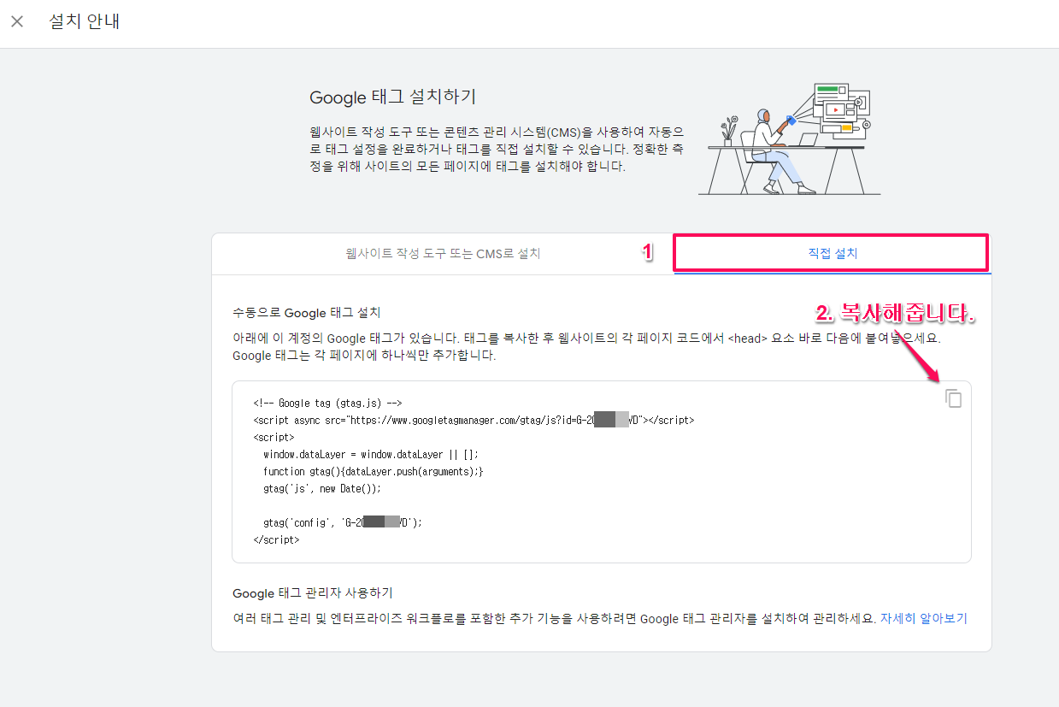The width and height of the screenshot is (1059, 707).
Task: Select the 수동으로 Google 태그 설치 heading
Action: [x=307, y=313]
